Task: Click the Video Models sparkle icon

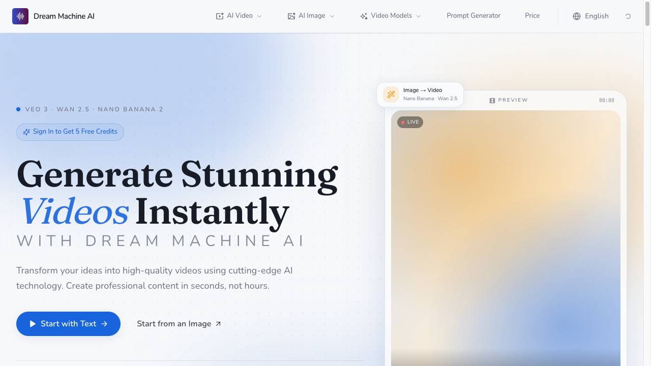Action: pos(364,16)
